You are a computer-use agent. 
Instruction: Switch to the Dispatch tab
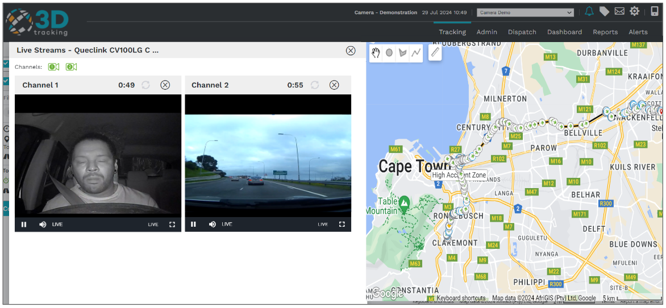522,32
